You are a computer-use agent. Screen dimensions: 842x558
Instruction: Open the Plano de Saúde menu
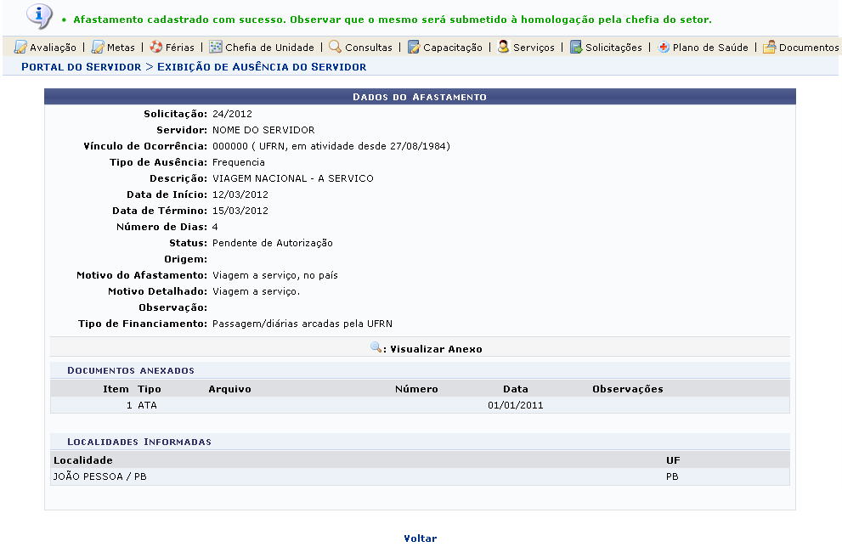tap(710, 48)
